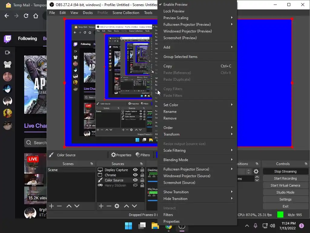Hide the Color Source with eye icon

(135, 180)
